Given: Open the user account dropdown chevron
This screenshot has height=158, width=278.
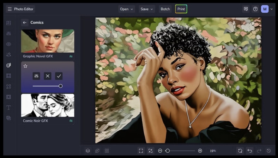Looking at the screenshot, I should [x=271, y=9].
